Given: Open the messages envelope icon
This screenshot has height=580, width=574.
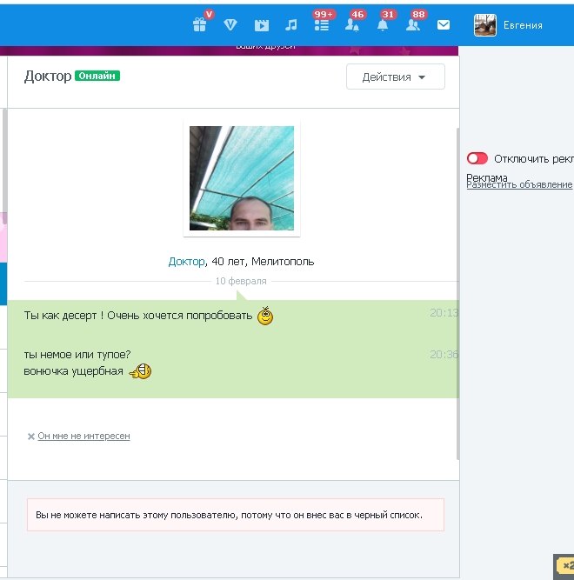Looking at the screenshot, I should click(444, 25).
